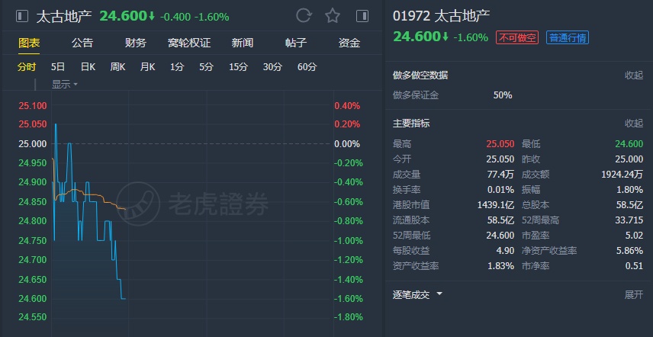
Task: Open the 帖子 tab
Action: 296,43
